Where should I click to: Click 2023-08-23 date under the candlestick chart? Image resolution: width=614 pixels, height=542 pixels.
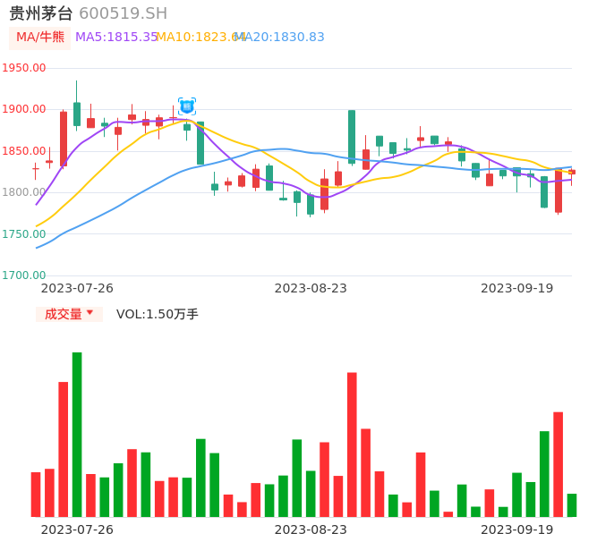click(311, 288)
